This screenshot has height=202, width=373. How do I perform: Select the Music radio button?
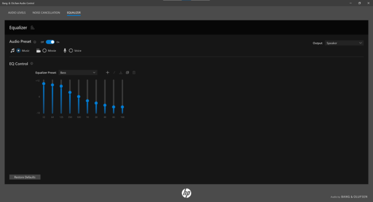point(18,51)
